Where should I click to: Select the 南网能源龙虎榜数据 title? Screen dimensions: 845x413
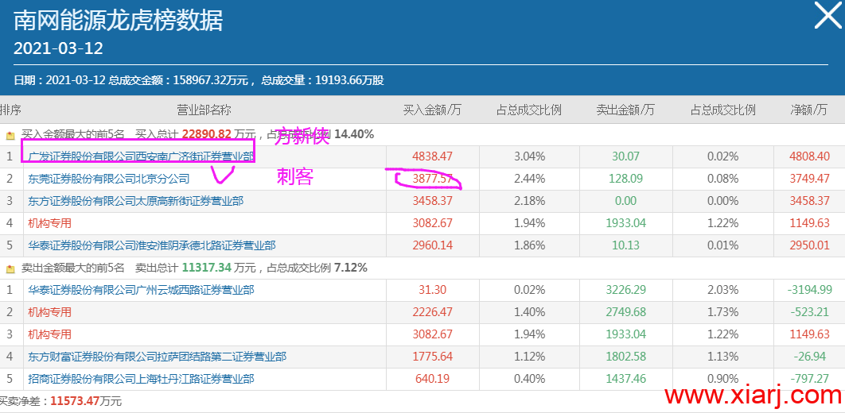pyautogui.click(x=118, y=21)
